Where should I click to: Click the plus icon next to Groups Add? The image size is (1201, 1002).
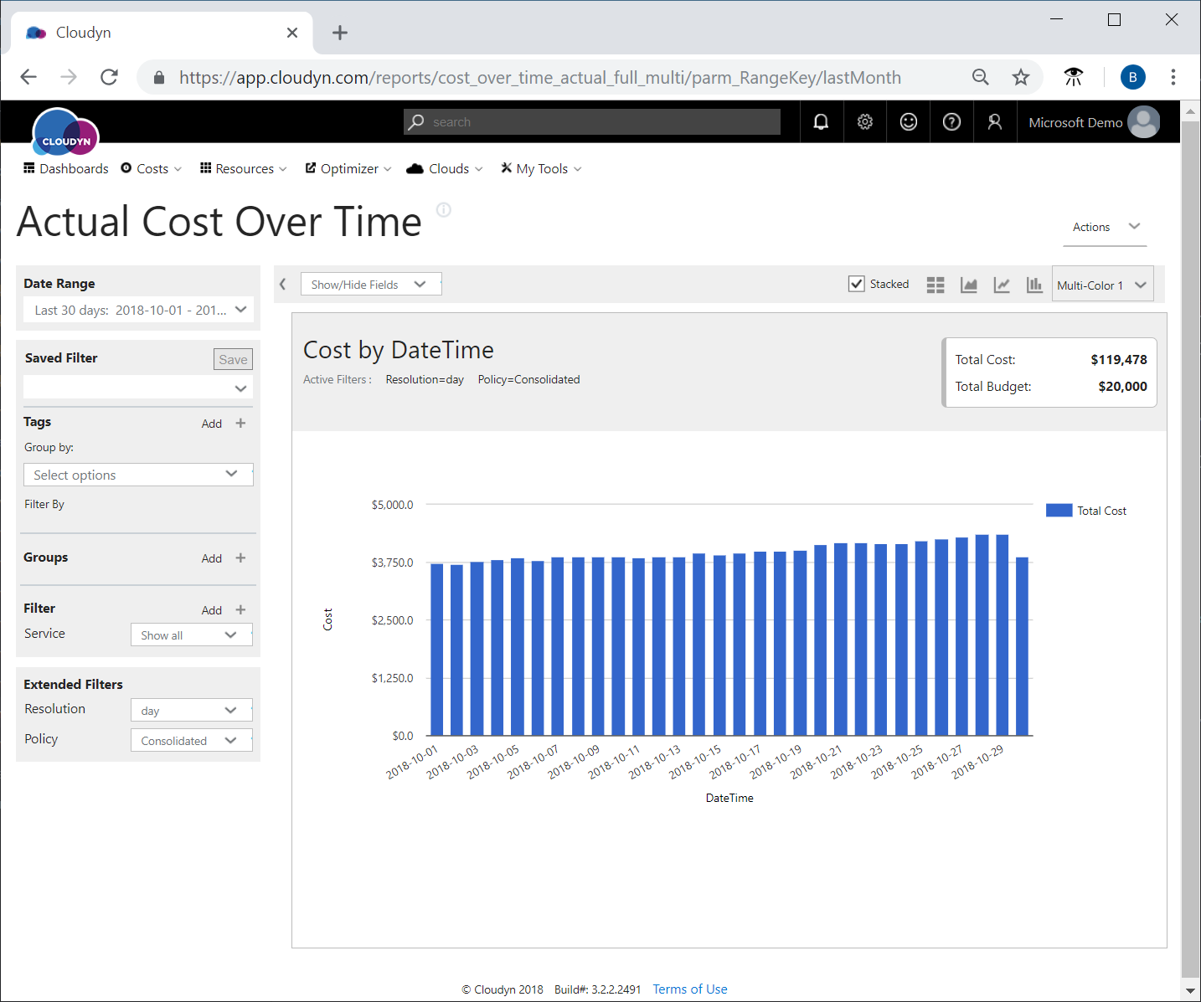[x=241, y=558]
